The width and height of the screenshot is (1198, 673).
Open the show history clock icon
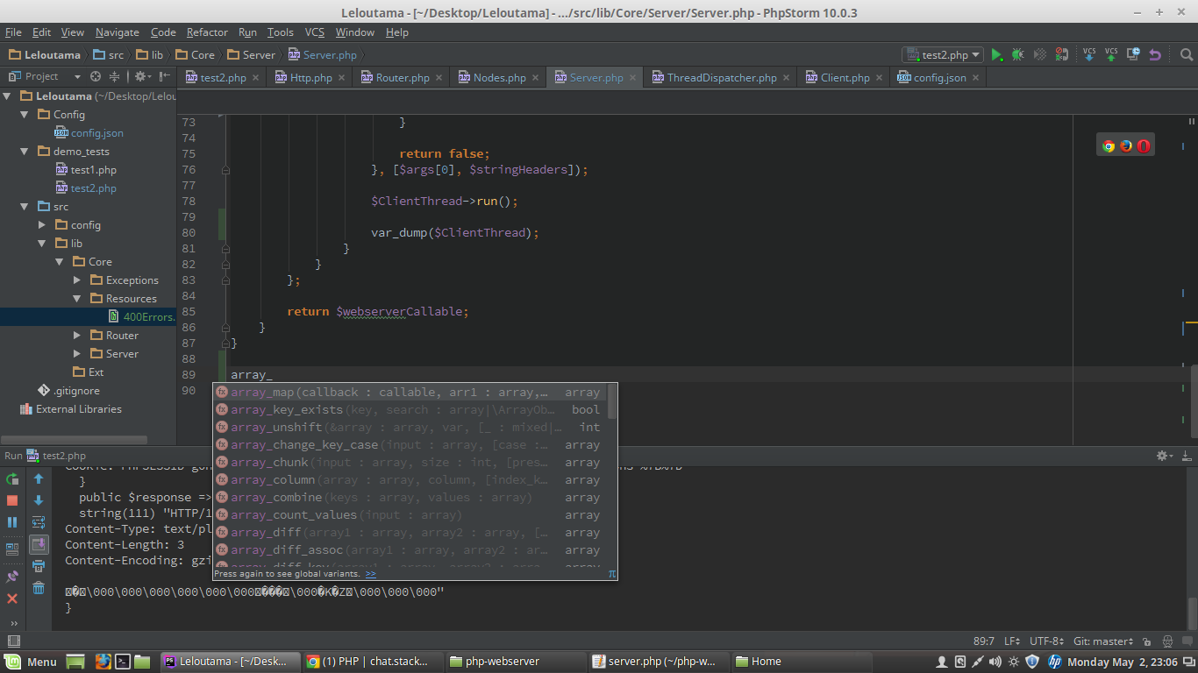1133,54
